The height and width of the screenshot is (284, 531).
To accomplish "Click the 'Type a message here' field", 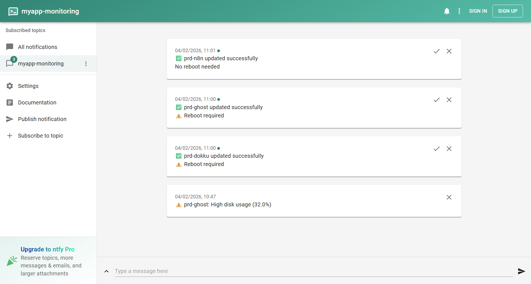I will pos(314,271).
